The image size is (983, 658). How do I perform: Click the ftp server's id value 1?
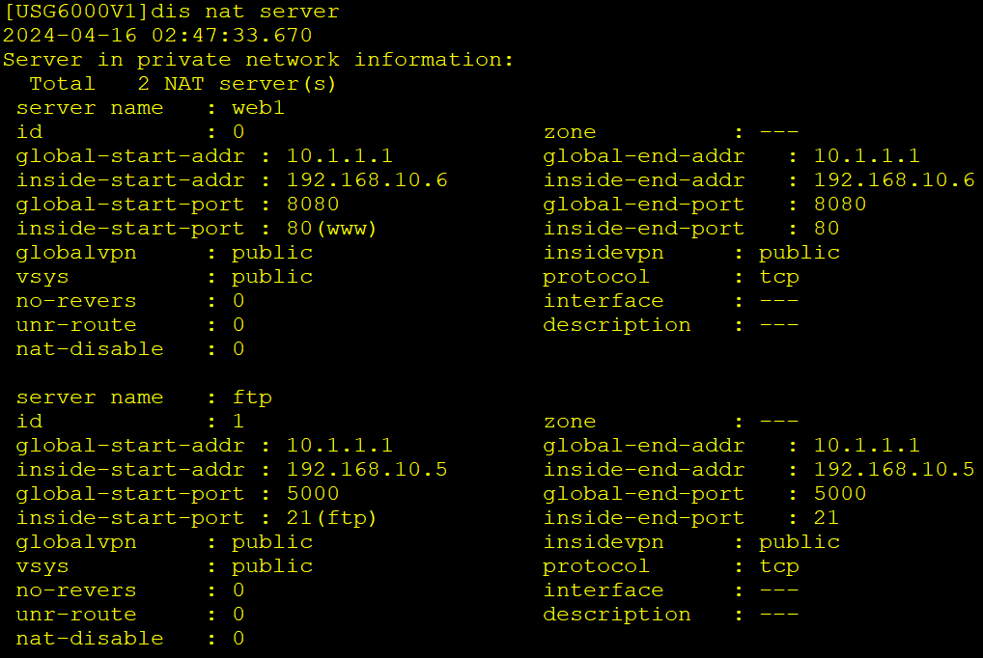[x=238, y=422]
